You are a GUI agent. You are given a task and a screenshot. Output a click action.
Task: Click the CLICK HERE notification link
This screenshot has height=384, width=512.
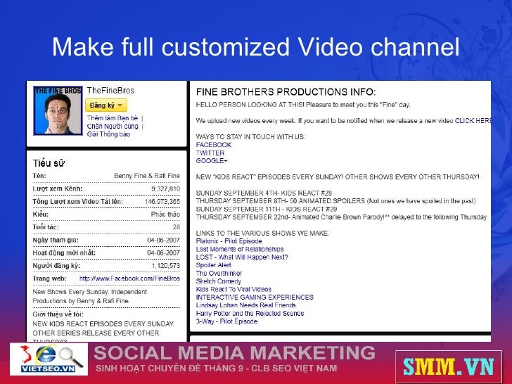click(473, 120)
